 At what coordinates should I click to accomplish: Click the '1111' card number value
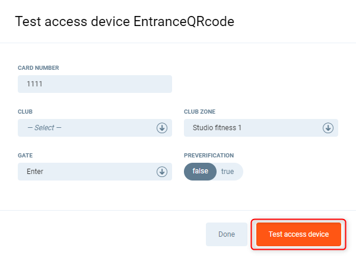click(35, 84)
